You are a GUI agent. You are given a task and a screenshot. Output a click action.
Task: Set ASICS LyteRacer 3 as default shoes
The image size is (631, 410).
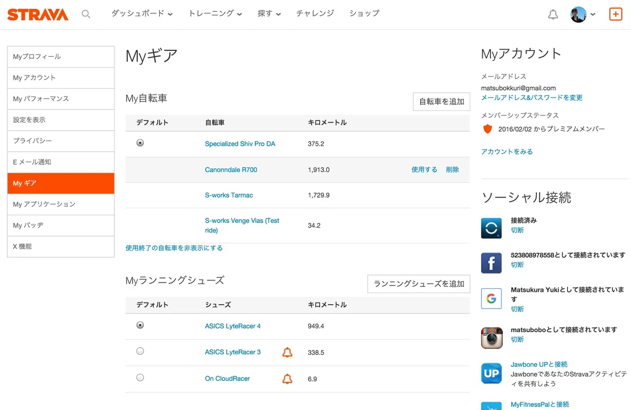tap(140, 351)
